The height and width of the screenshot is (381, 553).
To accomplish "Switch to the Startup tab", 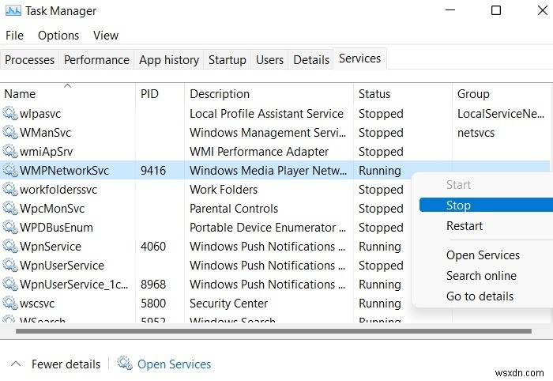I will [x=228, y=59].
